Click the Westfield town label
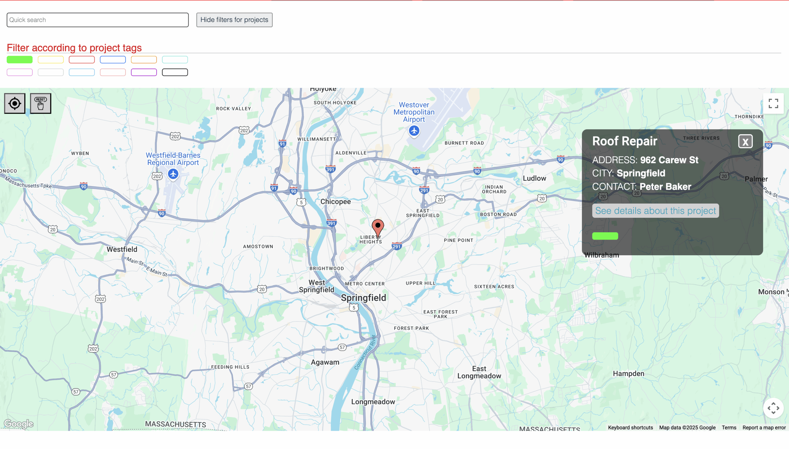789x449 pixels. (122, 249)
